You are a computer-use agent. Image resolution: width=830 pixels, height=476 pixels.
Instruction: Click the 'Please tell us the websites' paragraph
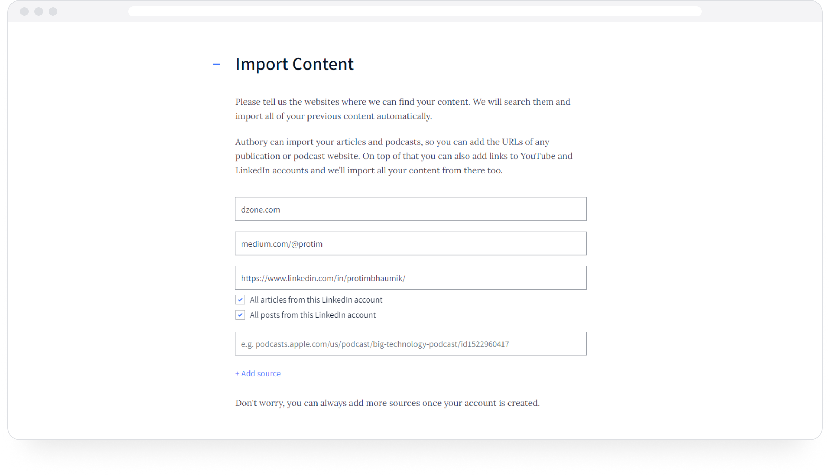[x=402, y=109]
